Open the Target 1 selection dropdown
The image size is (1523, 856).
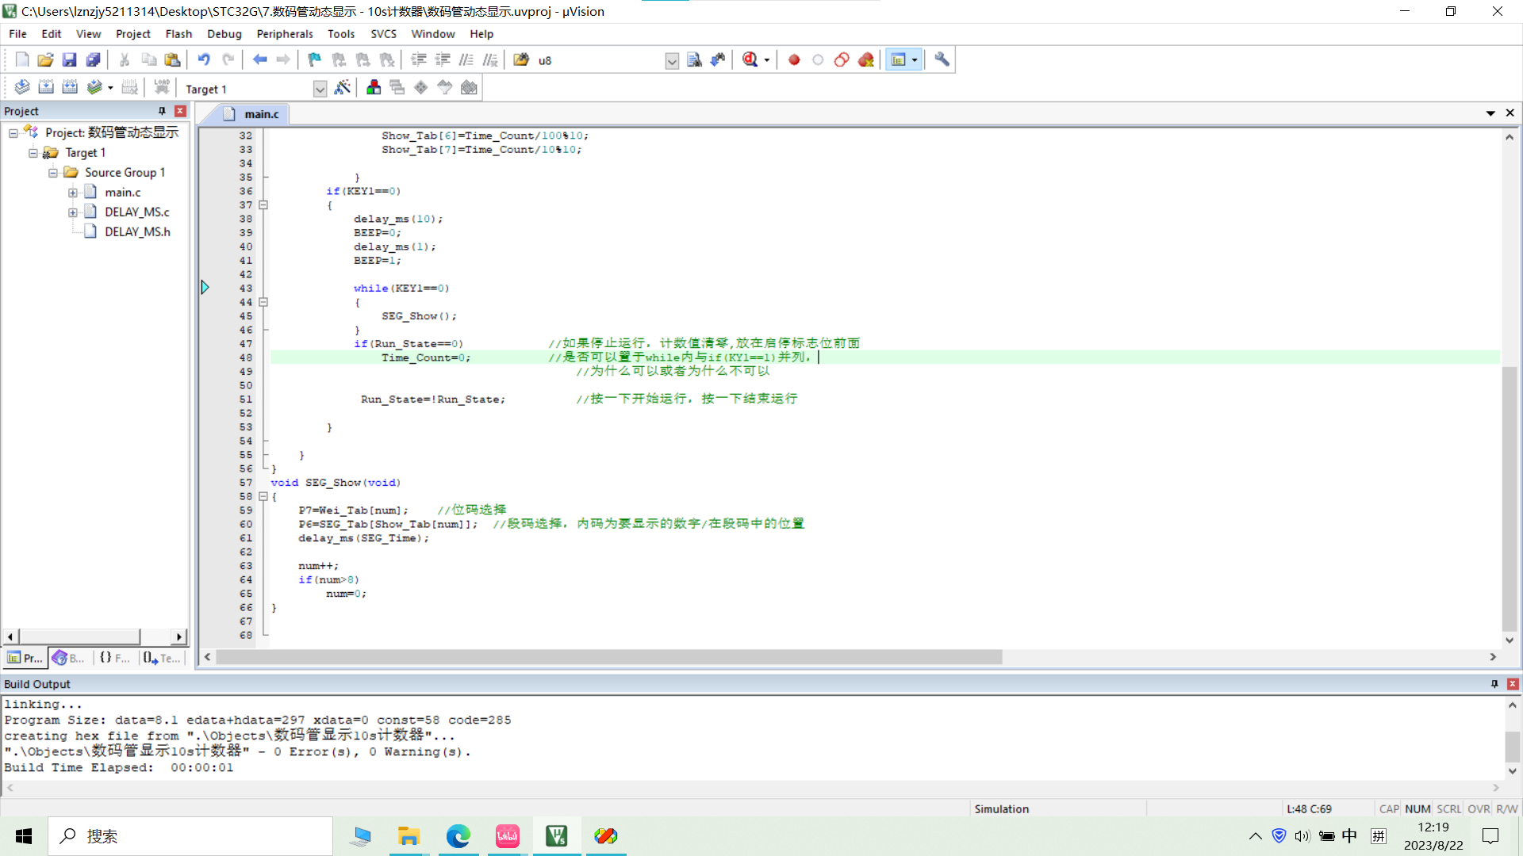click(x=320, y=89)
